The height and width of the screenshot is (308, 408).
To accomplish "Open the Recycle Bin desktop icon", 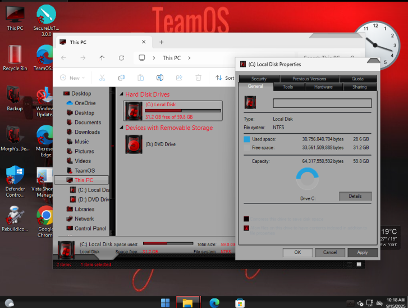I will [x=15, y=58].
